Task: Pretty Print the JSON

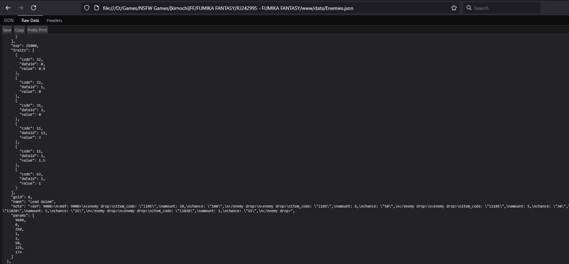Action: (x=37, y=30)
